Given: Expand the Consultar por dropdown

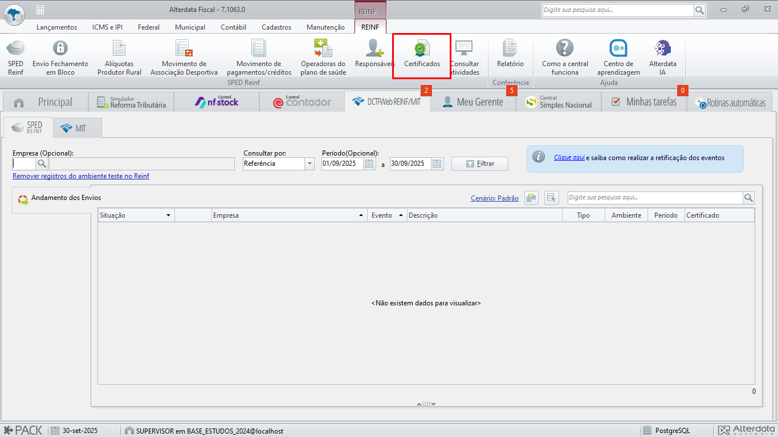Looking at the screenshot, I should point(309,164).
